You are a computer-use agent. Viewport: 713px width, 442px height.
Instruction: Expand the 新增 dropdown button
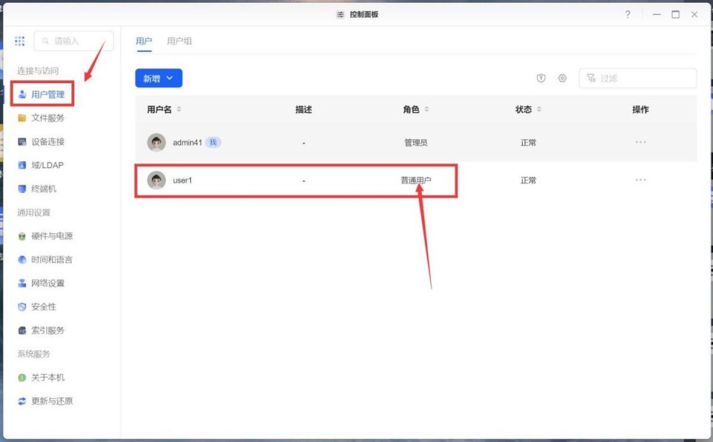[159, 78]
